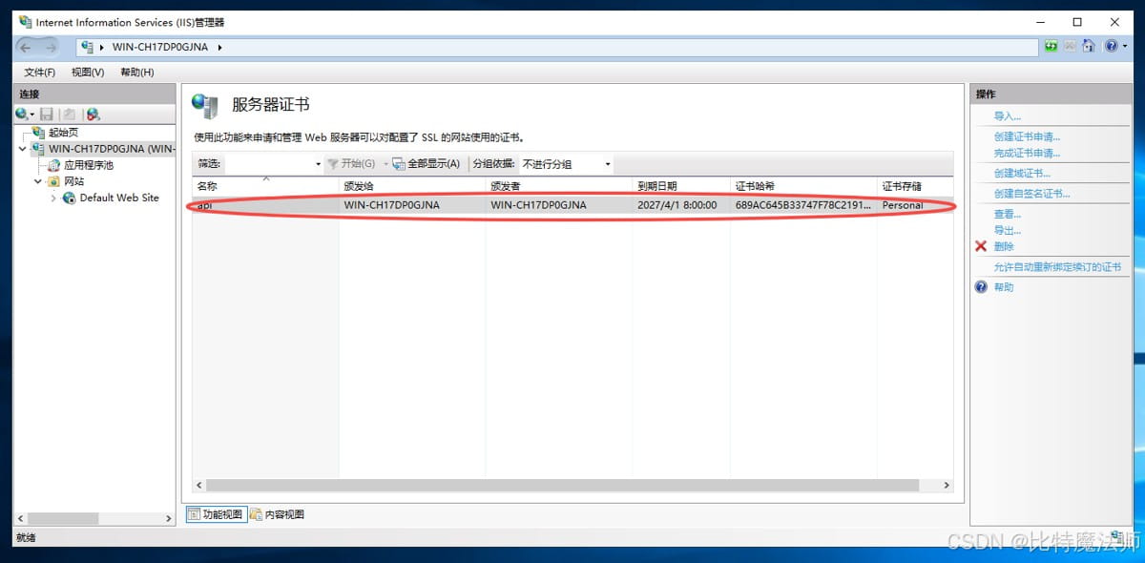The height and width of the screenshot is (563, 1145).
Task: Click the 内容视图 content view icon
Action: [x=256, y=514]
